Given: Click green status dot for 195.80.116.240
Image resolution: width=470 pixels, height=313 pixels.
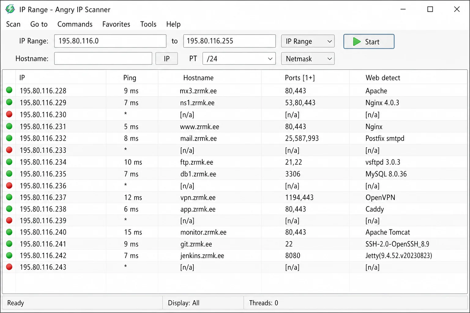Looking at the screenshot, I should click(9, 232).
